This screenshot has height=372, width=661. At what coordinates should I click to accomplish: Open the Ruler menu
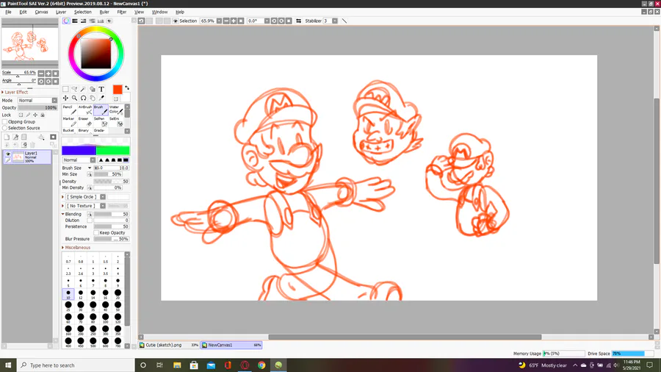click(x=104, y=12)
